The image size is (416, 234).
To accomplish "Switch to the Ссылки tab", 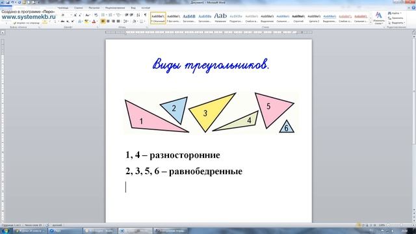I will coord(78,8).
